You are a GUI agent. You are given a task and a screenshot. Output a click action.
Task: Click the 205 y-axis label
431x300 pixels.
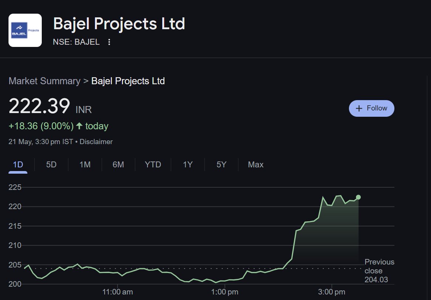click(15, 265)
